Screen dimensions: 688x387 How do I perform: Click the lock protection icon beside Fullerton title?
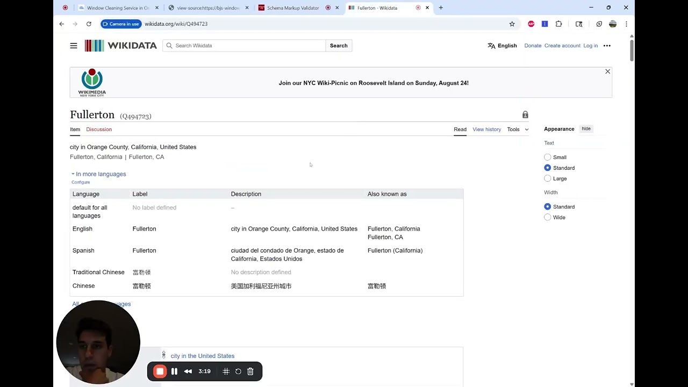pos(525,114)
